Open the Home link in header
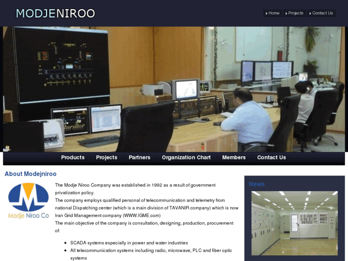 click(x=272, y=13)
